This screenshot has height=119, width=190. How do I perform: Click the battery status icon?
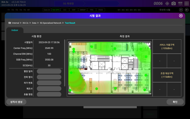tap(180, 3)
